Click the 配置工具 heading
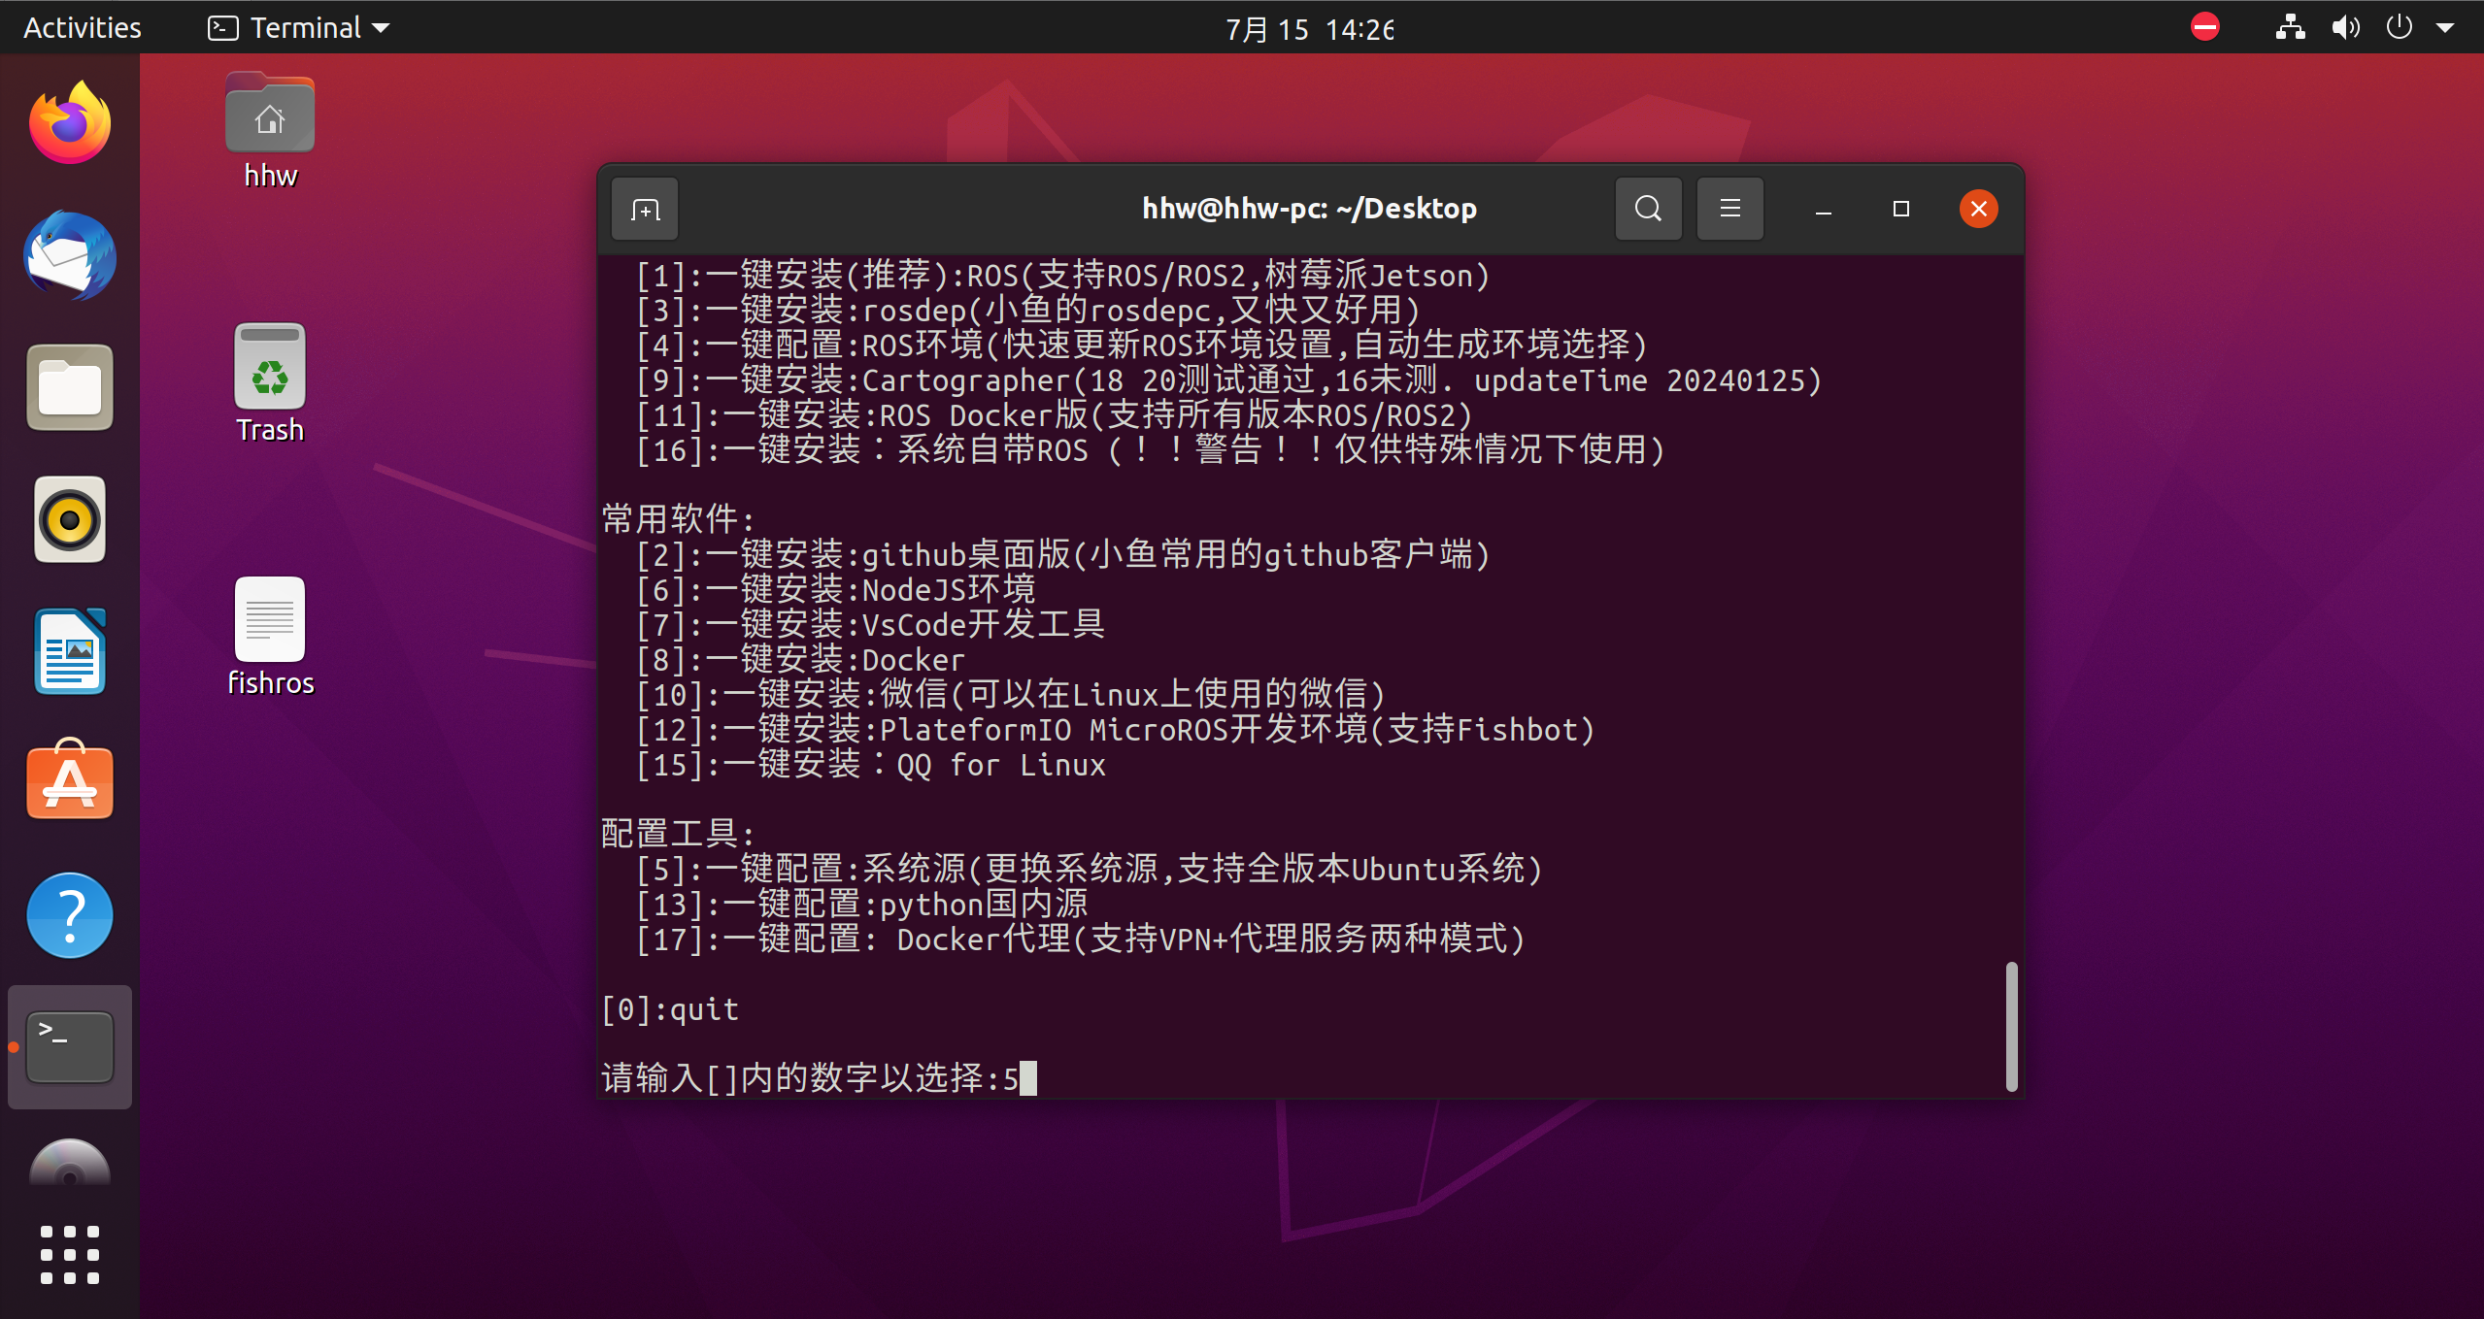The width and height of the screenshot is (2484, 1319). [x=679, y=834]
